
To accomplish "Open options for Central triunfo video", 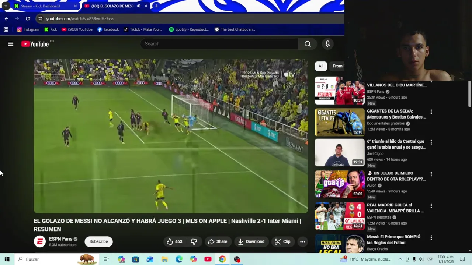I will tap(431, 142).
